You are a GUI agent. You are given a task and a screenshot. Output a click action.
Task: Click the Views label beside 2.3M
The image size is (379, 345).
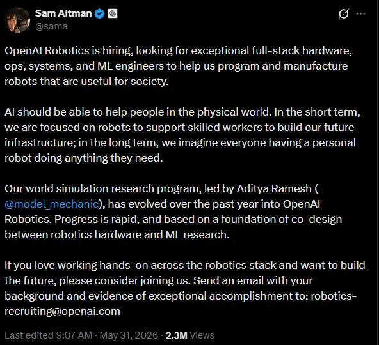coord(202,335)
